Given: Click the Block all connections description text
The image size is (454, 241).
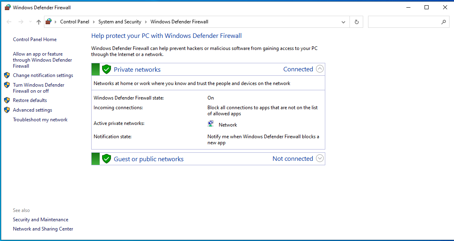Looking at the screenshot, I should tap(263, 110).
